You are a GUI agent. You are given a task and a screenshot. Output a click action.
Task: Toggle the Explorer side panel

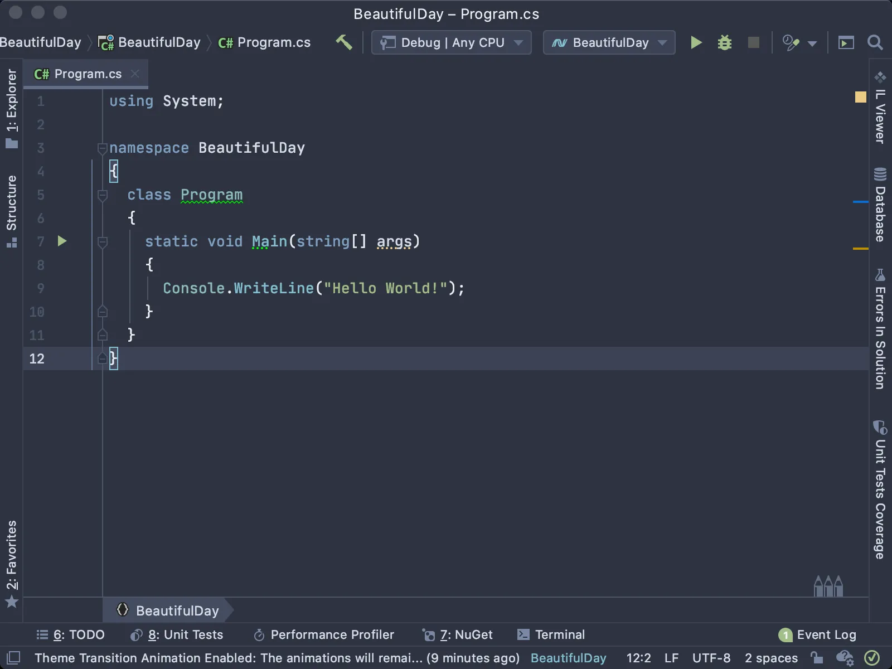[x=12, y=109]
